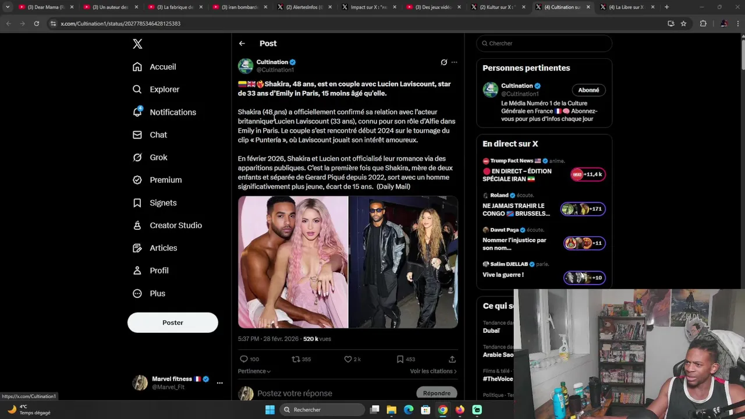This screenshot has width=745, height=419.
Task: Open the Articles icon
Action: 137,248
